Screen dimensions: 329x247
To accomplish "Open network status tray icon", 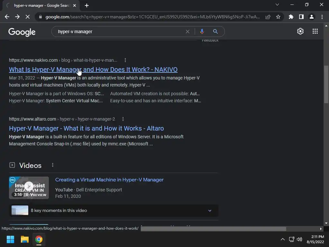I will click(x=291, y=239).
